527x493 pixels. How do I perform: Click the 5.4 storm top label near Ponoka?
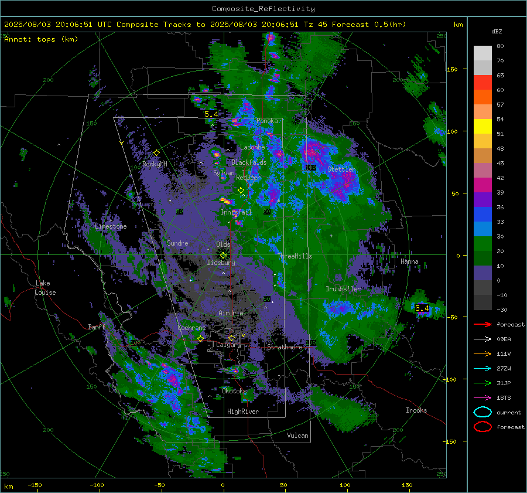[211, 114]
